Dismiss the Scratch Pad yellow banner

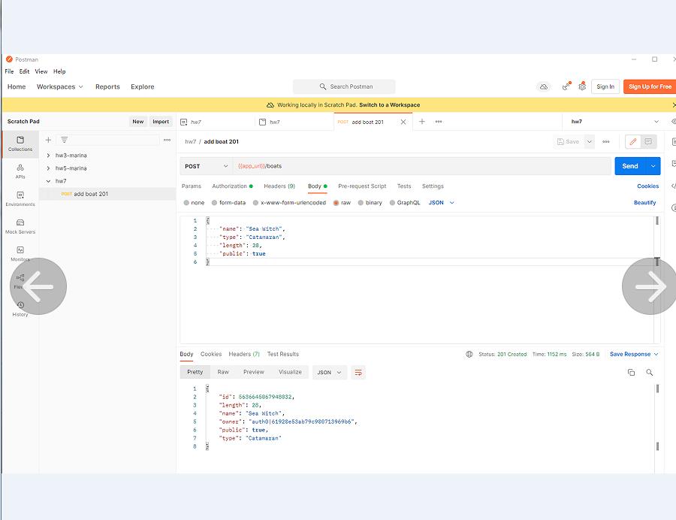[x=674, y=104]
